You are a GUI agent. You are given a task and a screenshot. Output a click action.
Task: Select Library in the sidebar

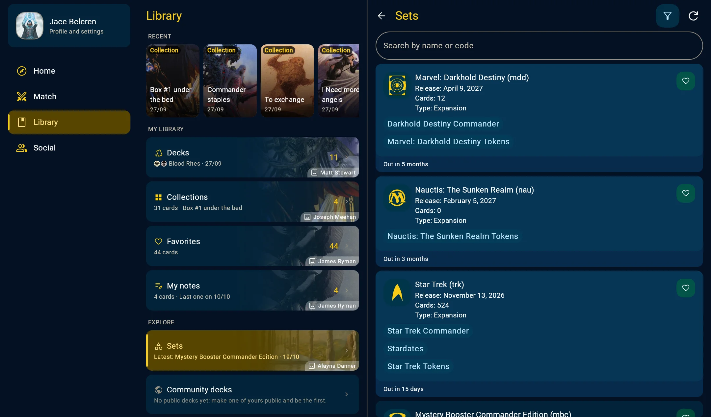69,122
